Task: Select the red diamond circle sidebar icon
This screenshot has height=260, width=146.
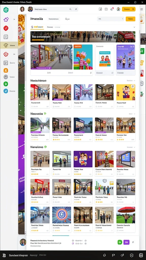Action: tap(6, 28)
